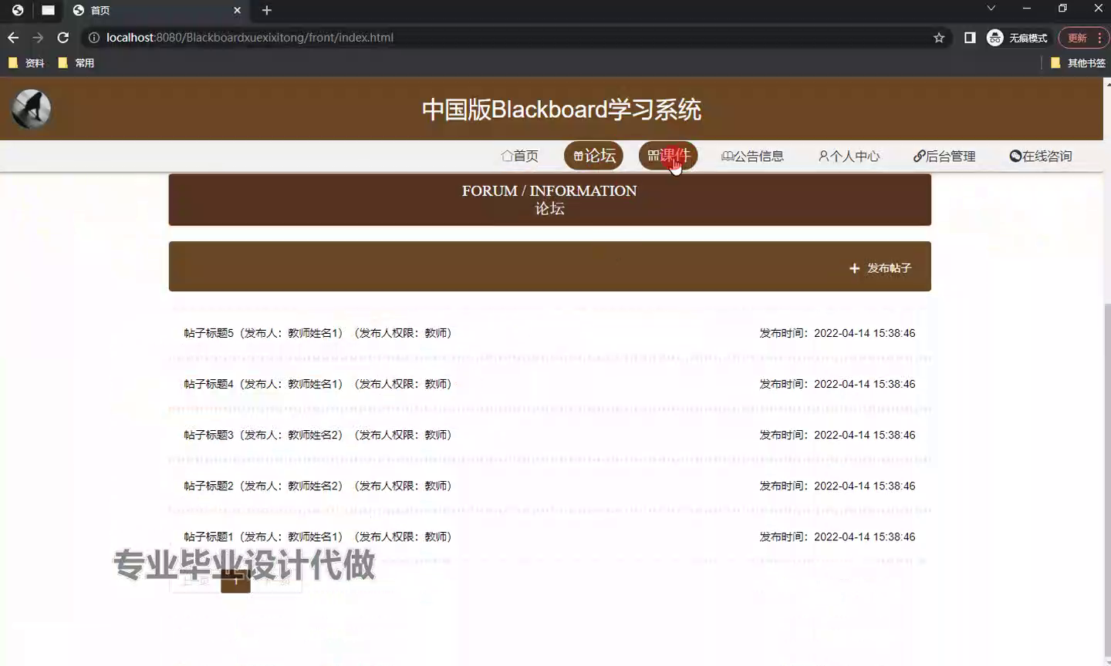1111x666 pixels.
Task: Open post 帖子标题4 by 教师姓名1
Action: pyautogui.click(x=549, y=384)
